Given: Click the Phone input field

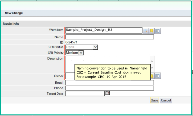Looking at the screenshot, I should click(x=110, y=88).
